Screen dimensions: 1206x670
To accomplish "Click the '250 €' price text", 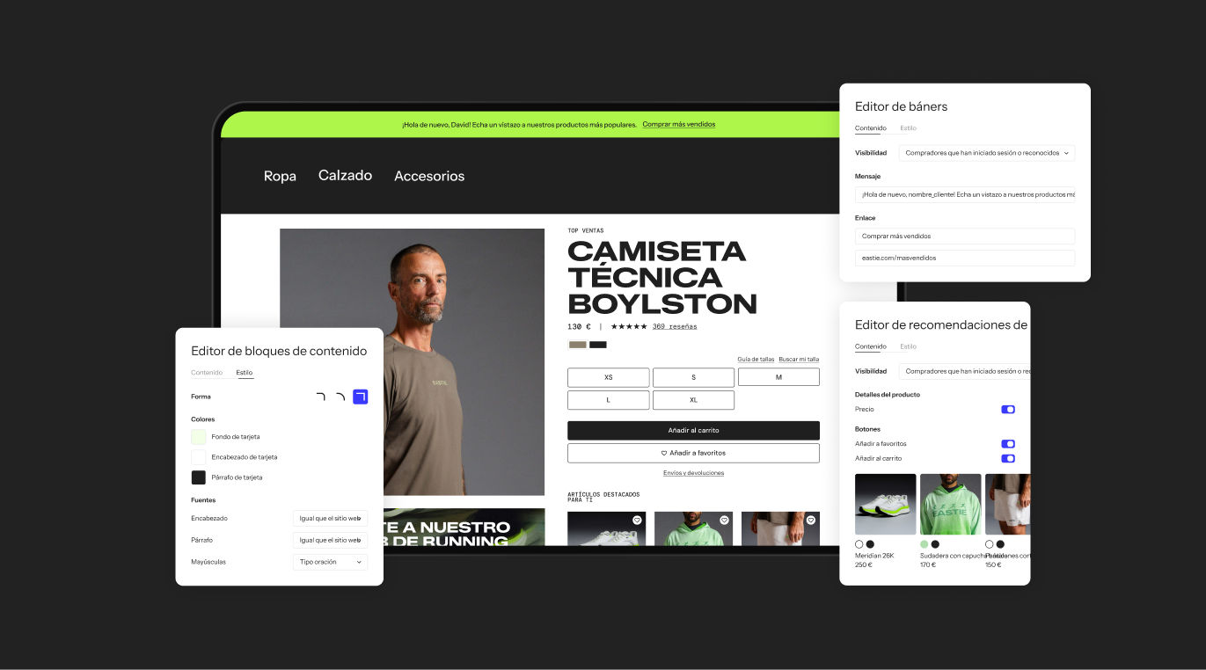I will tap(864, 564).
